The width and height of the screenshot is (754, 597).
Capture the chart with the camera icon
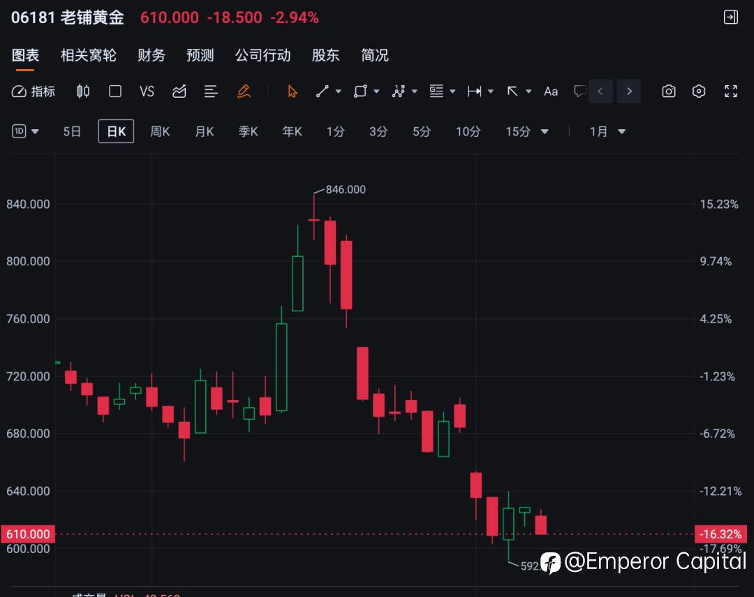point(669,91)
